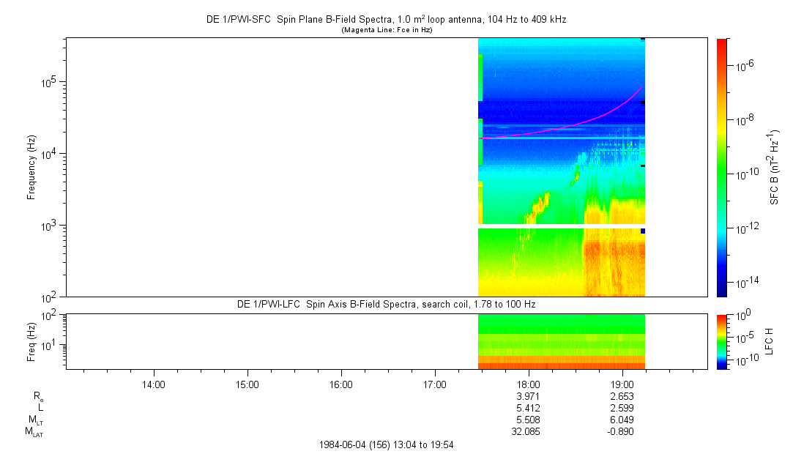Click the Magenta Line Fce subtitle
This screenshot has height=454, width=793.
click(x=386, y=29)
